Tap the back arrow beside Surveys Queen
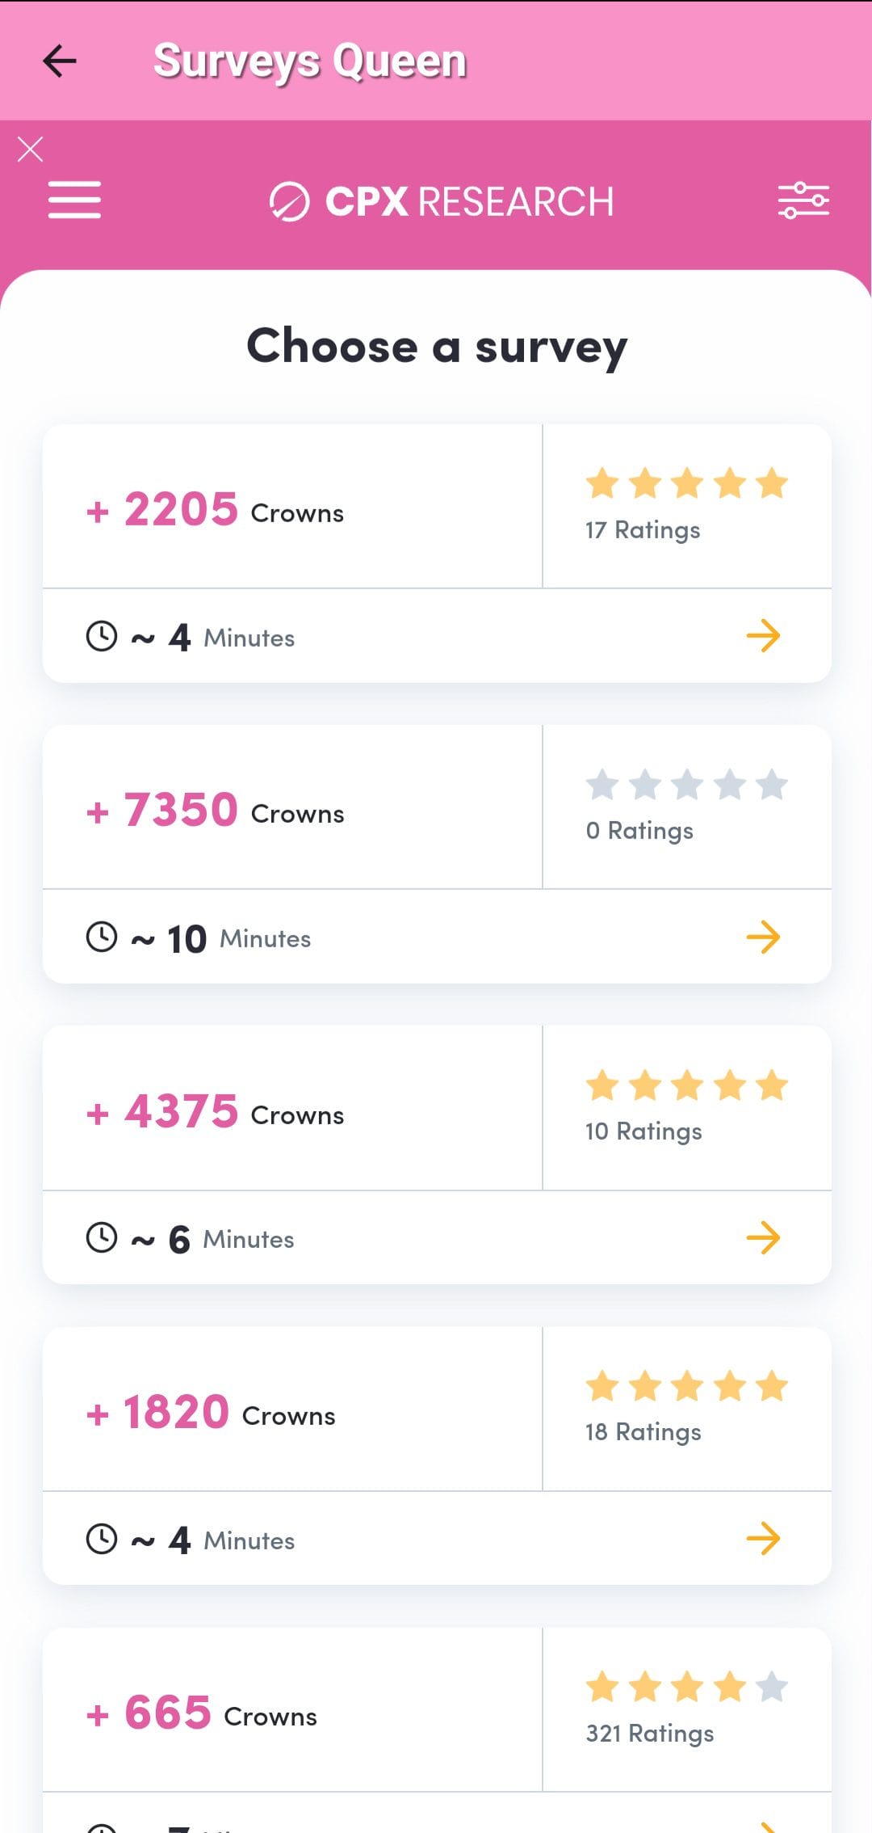The height and width of the screenshot is (1833, 872). pyautogui.click(x=60, y=61)
